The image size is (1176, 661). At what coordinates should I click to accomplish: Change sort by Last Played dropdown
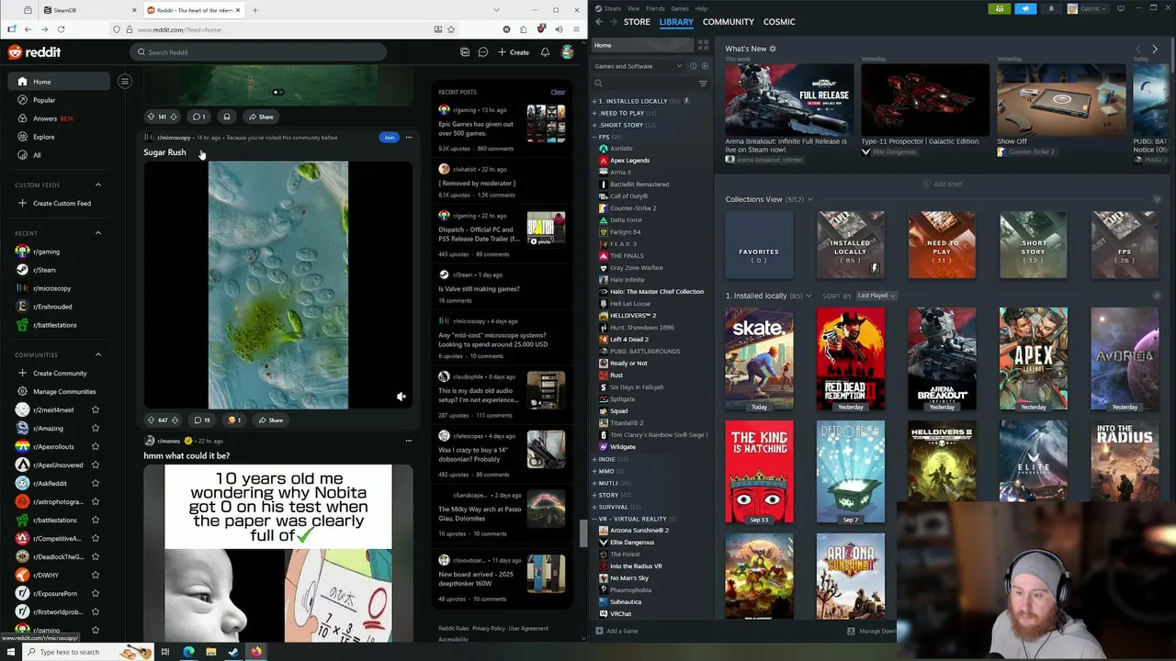(x=876, y=296)
